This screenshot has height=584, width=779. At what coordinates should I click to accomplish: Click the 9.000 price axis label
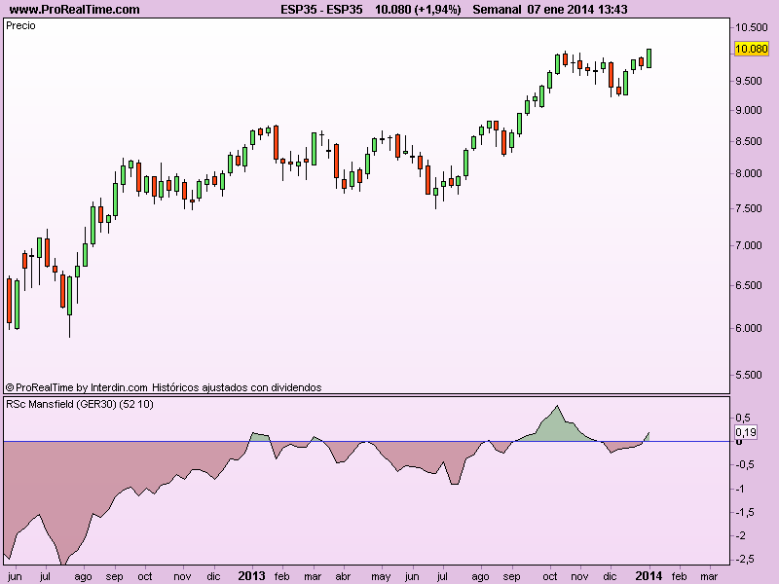(x=749, y=110)
